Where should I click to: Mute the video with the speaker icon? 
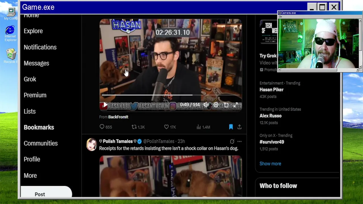click(x=206, y=105)
